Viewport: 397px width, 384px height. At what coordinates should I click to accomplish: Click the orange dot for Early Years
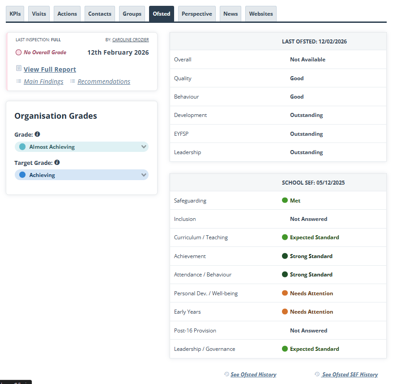click(285, 312)
